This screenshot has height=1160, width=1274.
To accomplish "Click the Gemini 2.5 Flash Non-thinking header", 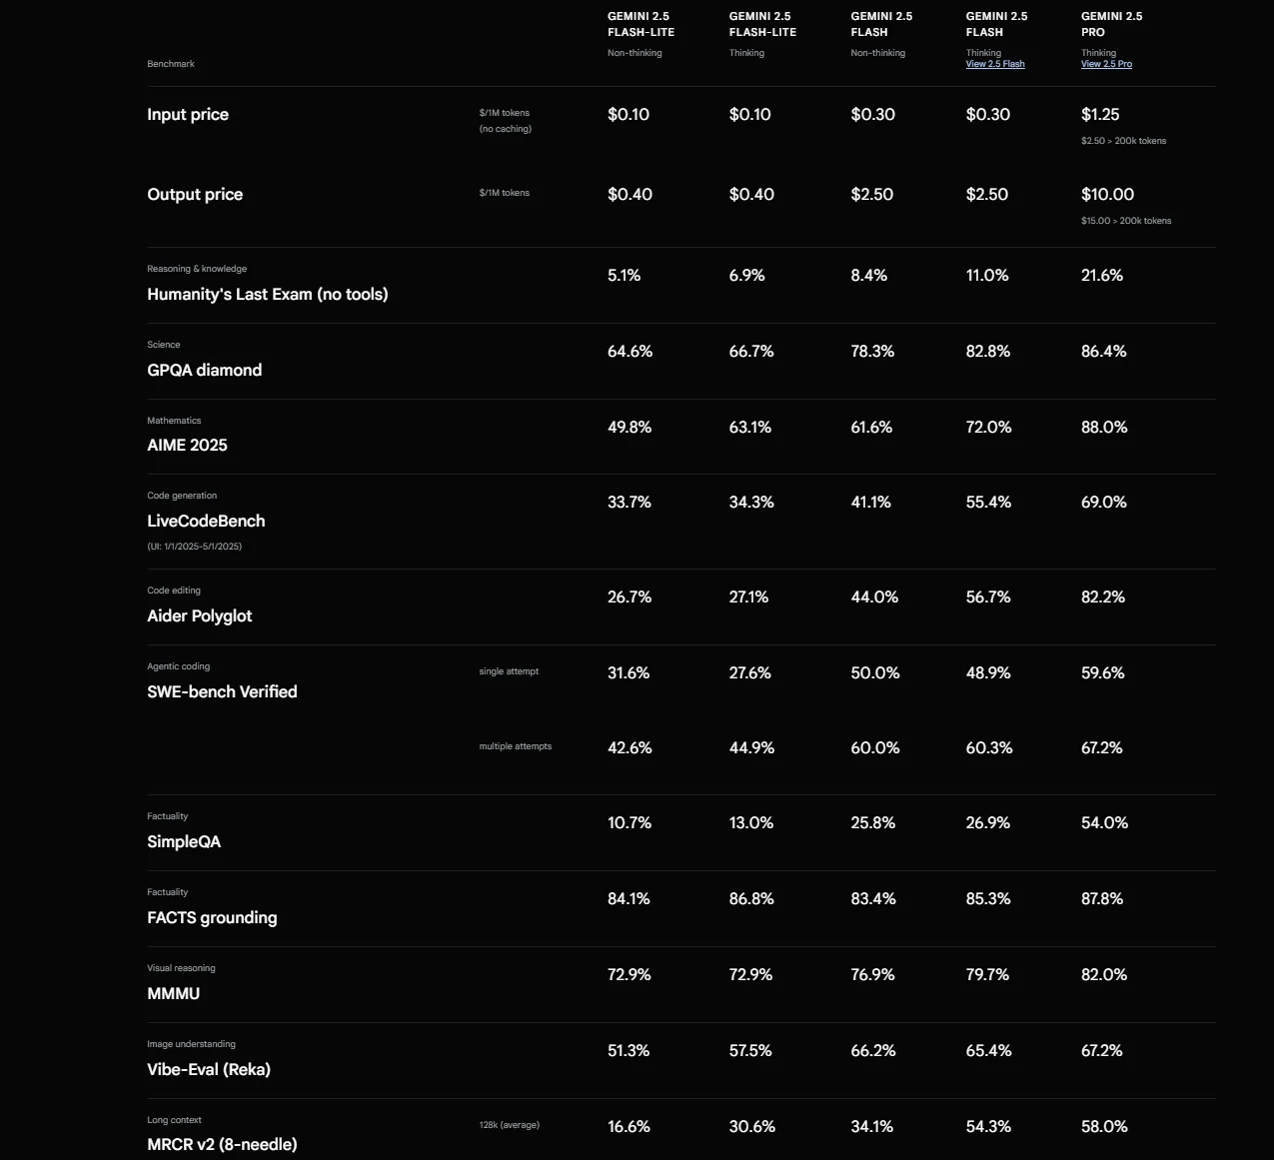I will (880, 24).
